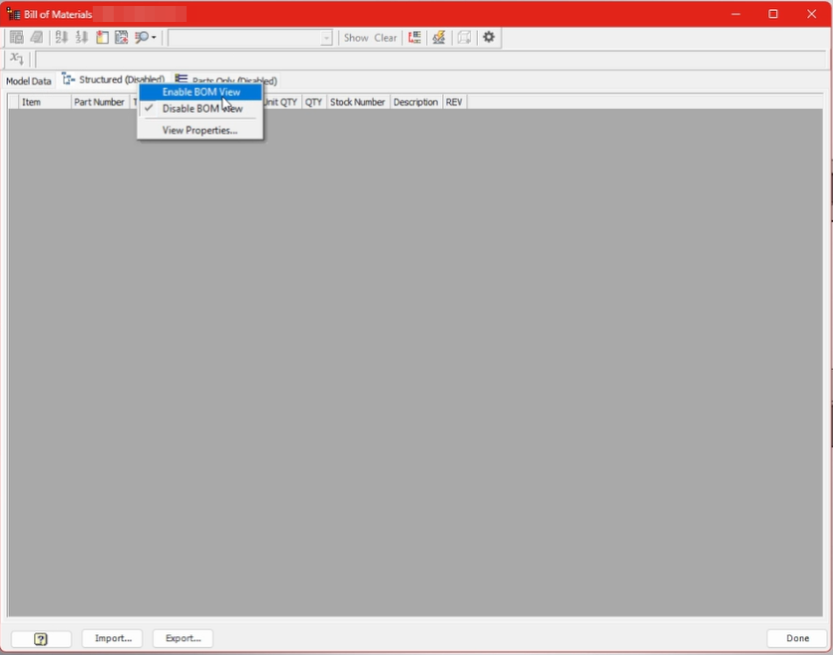The width and height of the screenshot is (833, 655).
Task: Click the Renumber items toolbar icon
Action: click(x=82, y=38)
